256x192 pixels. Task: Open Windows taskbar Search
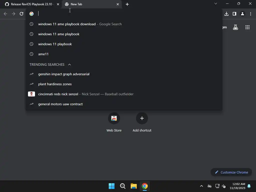(x=122, y=186)
